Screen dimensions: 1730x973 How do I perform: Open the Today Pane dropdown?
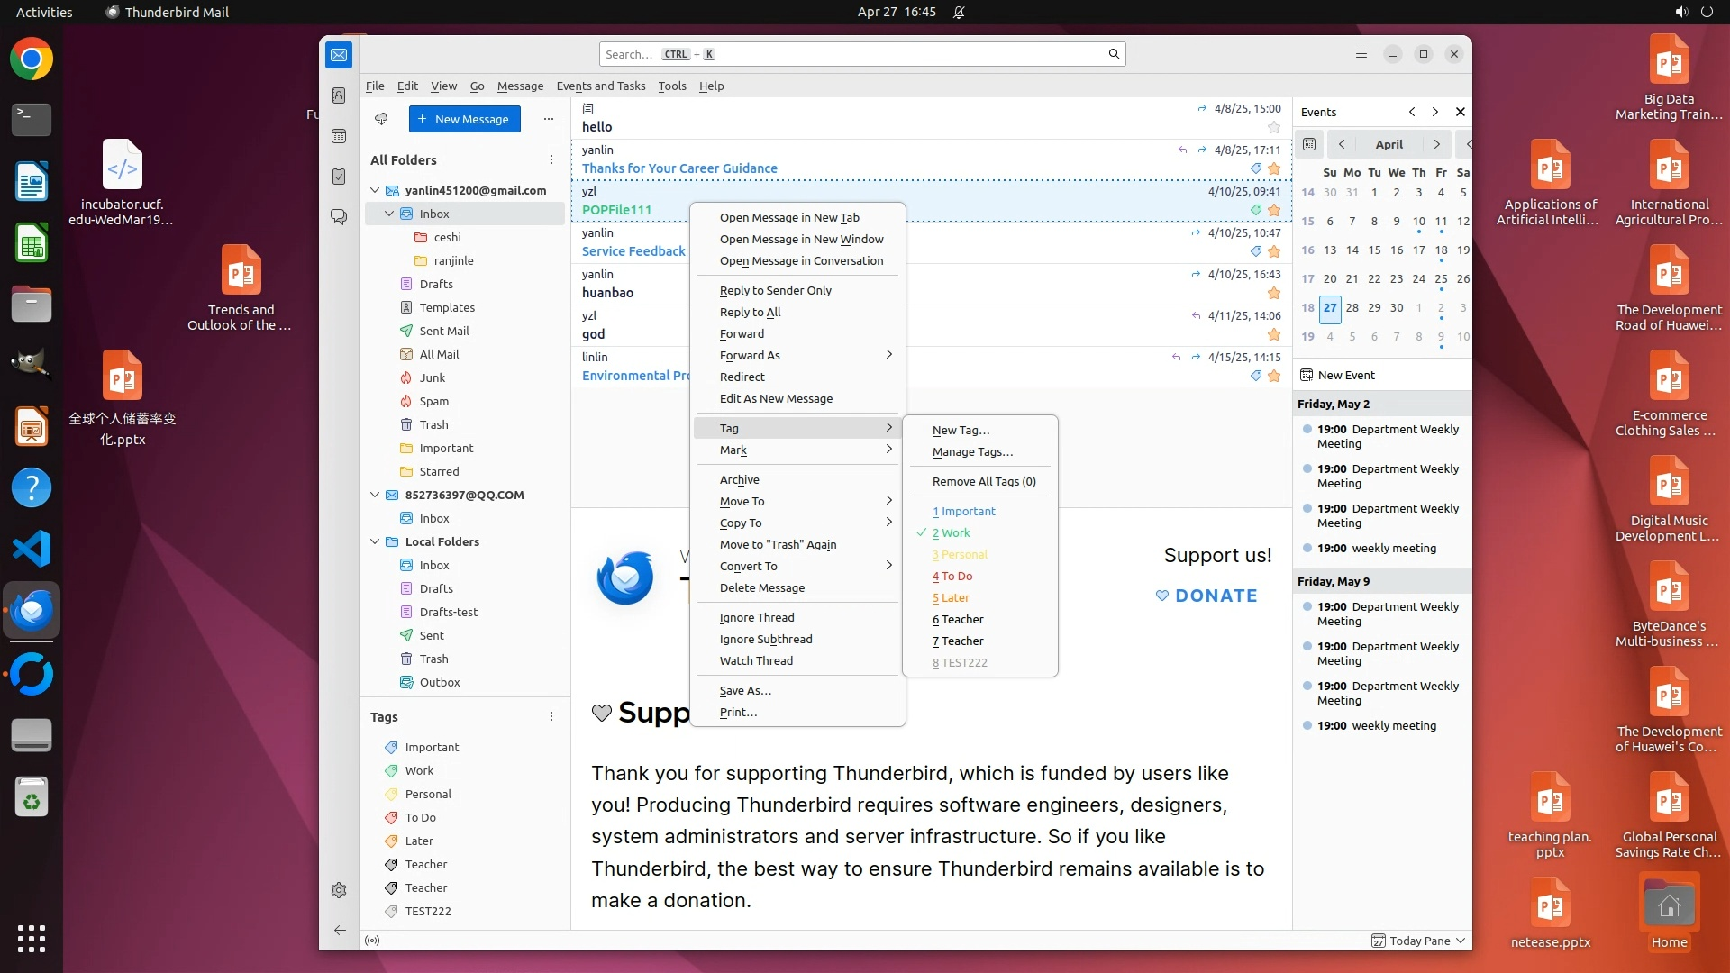pos(1461,941)
